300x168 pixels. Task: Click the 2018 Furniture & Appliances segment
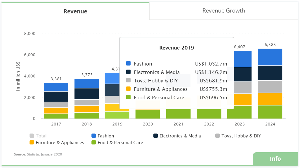(86, 109)
